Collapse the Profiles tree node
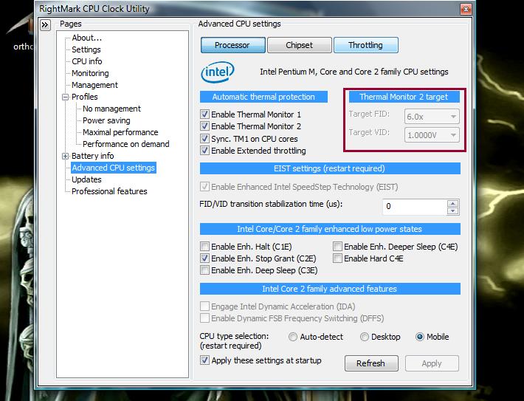524x401 pixels. click(65, 97)
